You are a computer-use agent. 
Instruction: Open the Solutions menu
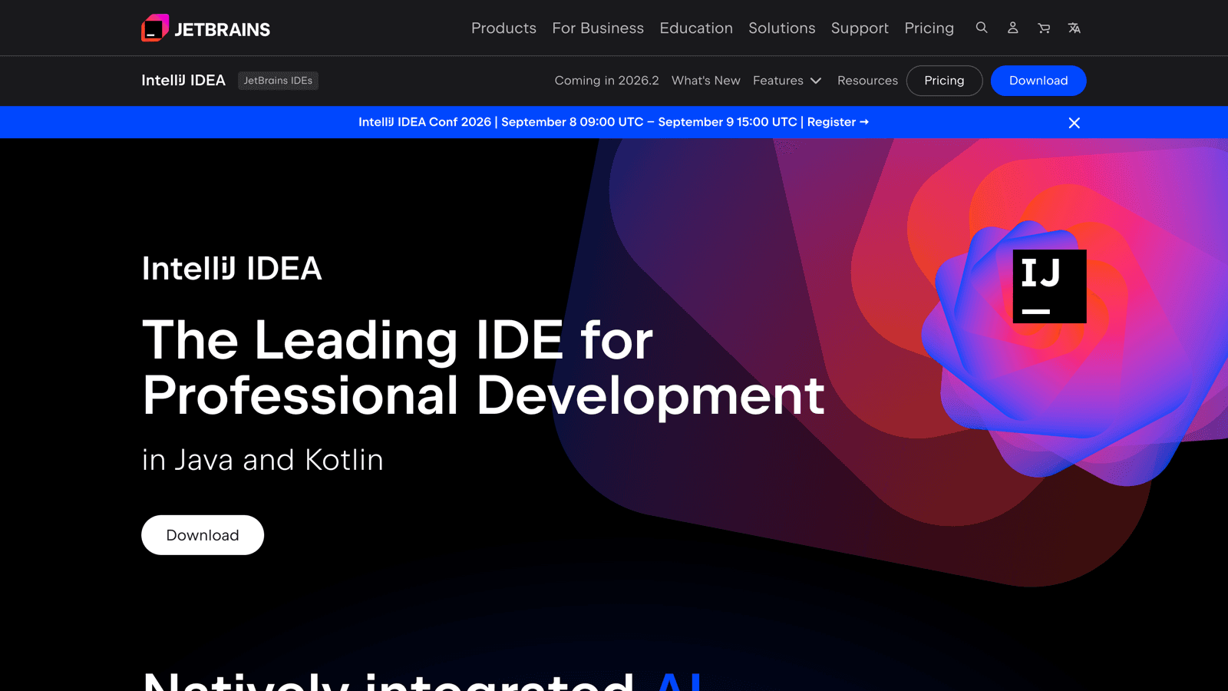tap(782, 28)
